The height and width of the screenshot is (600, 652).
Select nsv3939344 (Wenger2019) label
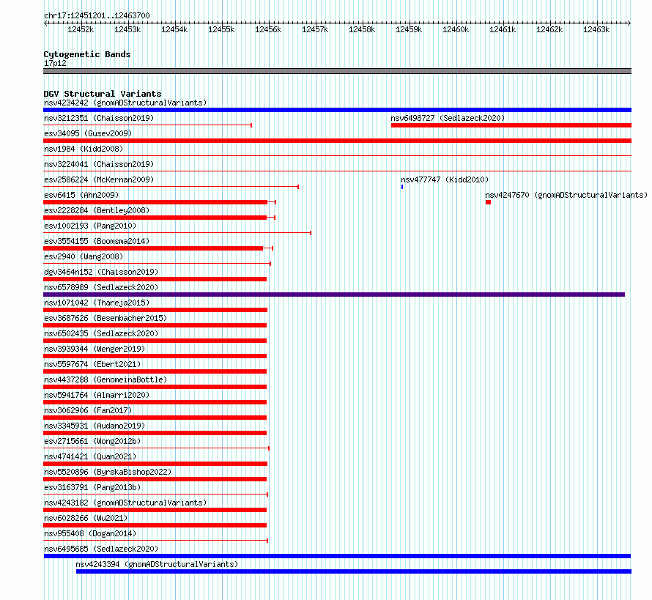95,349
